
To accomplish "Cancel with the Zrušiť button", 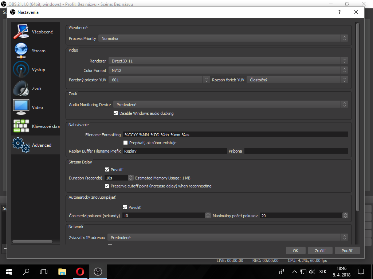I will tap(320, 251).
